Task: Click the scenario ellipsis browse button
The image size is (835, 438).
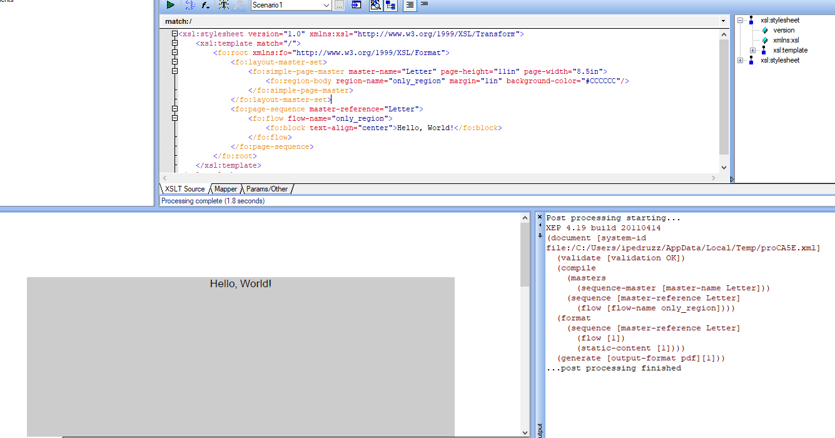Action: 339,5
